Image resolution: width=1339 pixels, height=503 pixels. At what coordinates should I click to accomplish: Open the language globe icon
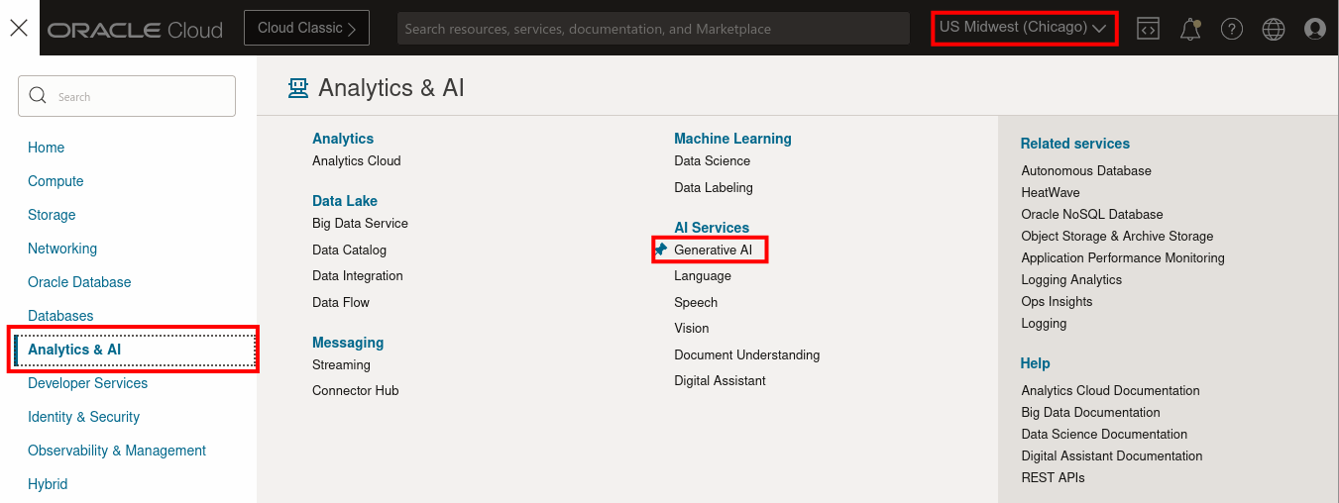pyautogui.click(x=1274, y=29)
